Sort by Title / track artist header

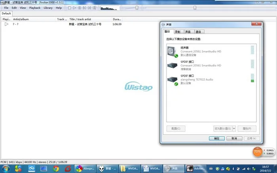click(90, 19)
